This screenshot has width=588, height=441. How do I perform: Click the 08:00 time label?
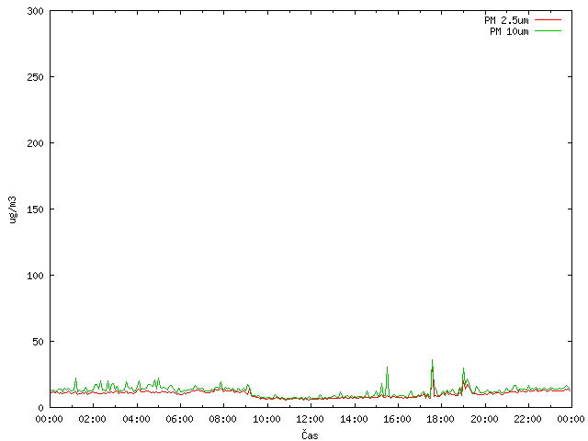pyautogui.click(x=223, y=419)
